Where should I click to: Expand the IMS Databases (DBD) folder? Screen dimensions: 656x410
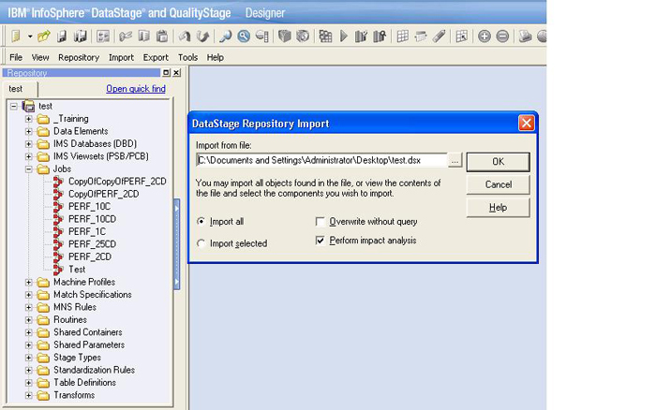tap(28, 144)
